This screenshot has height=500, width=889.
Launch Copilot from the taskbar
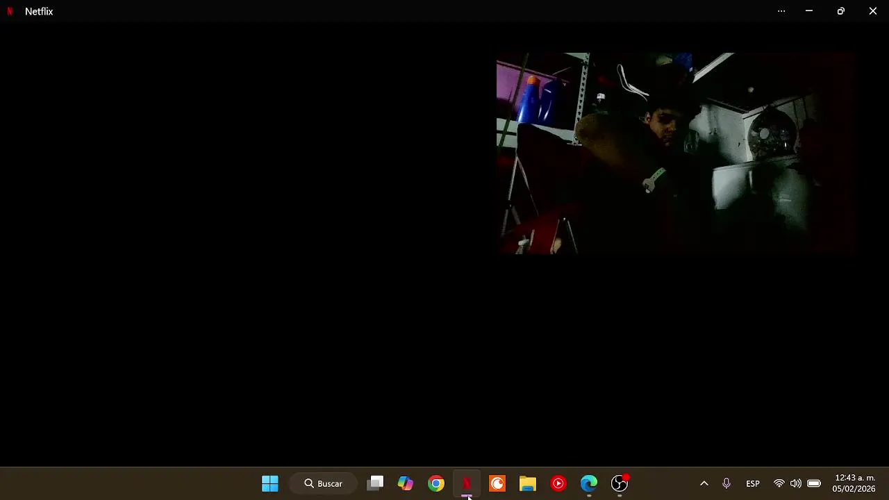tap(406, 483)
